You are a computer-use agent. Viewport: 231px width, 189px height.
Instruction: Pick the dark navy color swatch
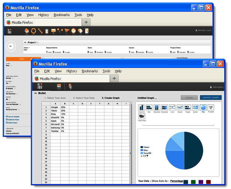[x=186, y=182]
